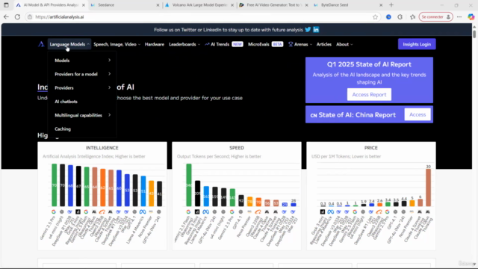Bookmark page with the star icon in address bar

tap(375, 16)
